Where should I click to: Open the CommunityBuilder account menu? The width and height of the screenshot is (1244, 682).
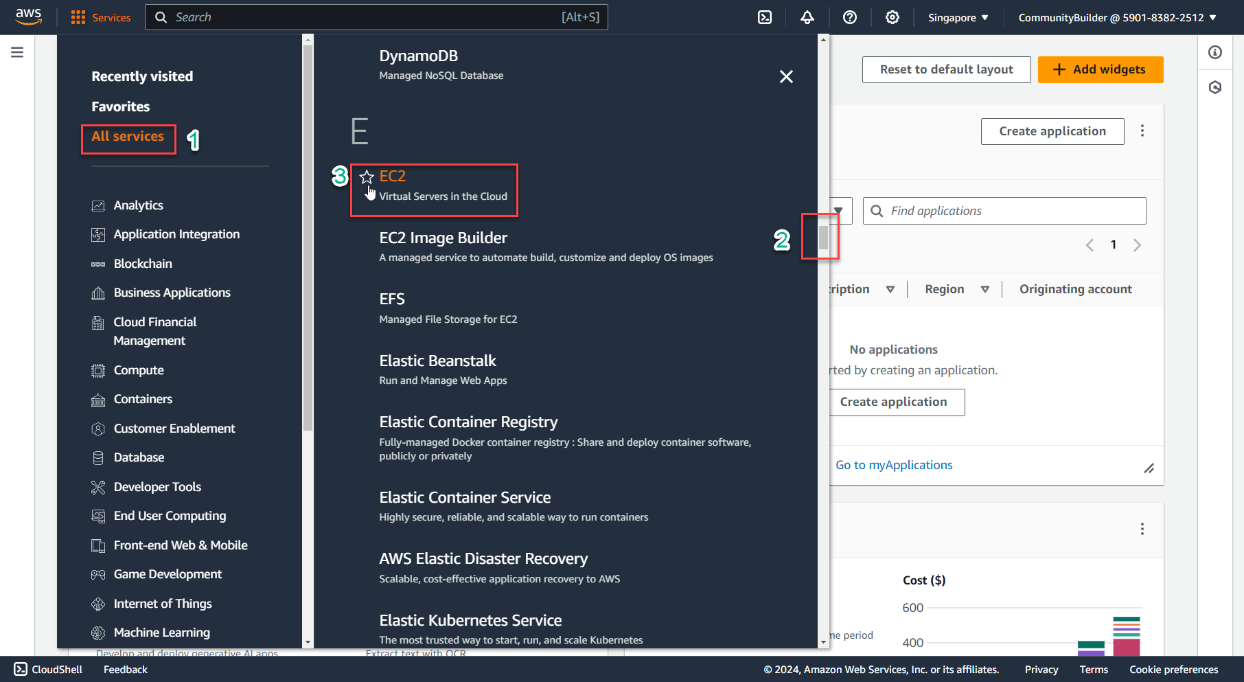click(1116, 16)
